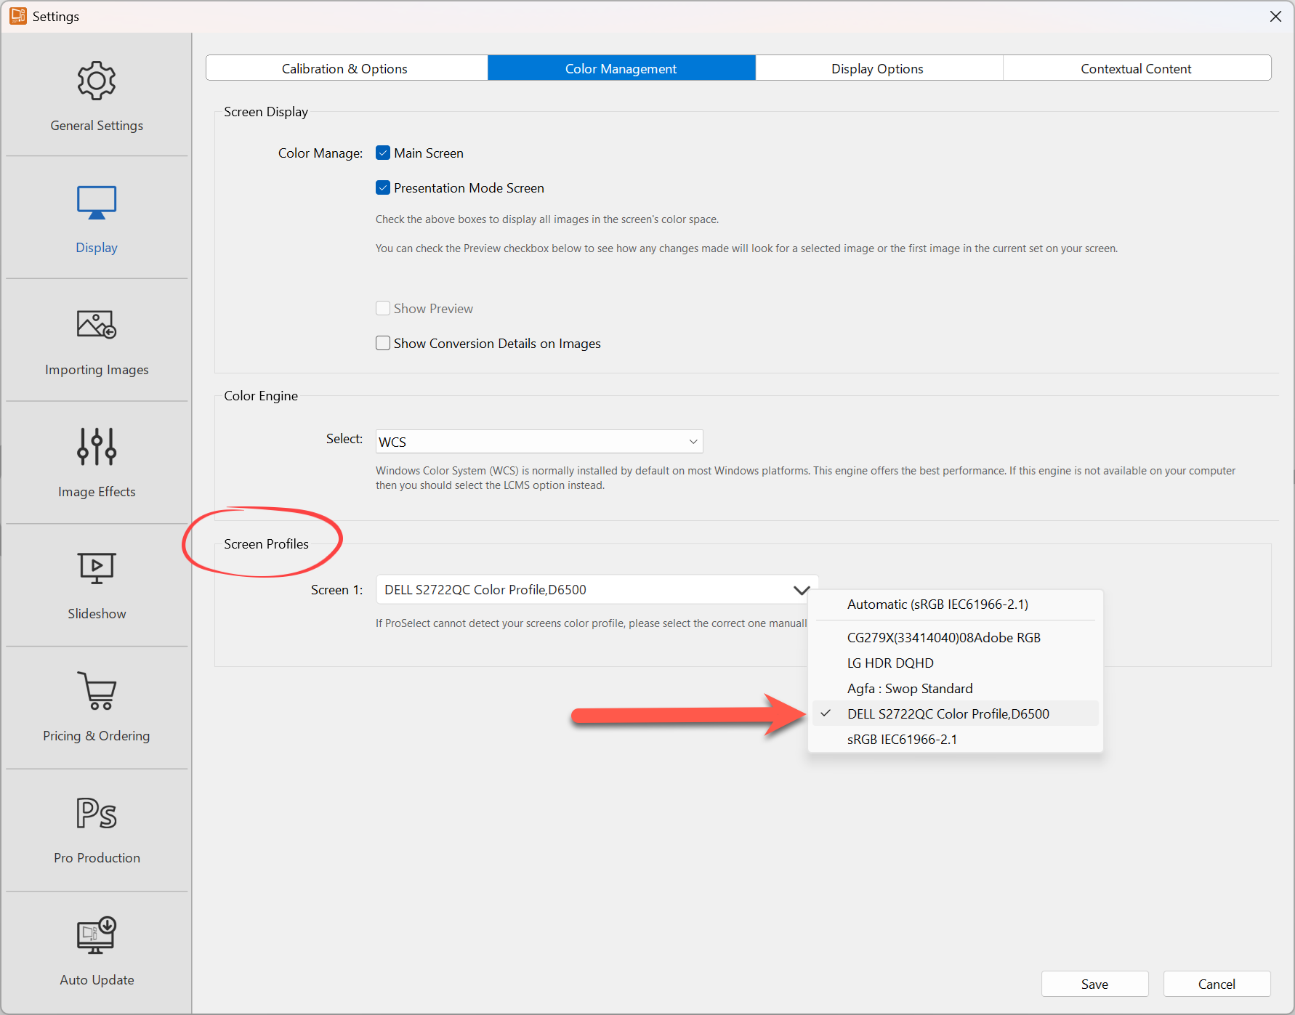Click the Save button
The width and height of the screenshot is (1295, 1015).
(1094, 984)
